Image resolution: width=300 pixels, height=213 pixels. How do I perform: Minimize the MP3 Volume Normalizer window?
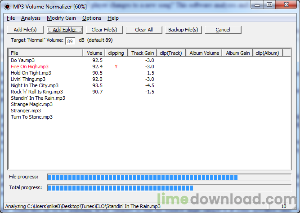pyautogui.click(x=257, y=5)
